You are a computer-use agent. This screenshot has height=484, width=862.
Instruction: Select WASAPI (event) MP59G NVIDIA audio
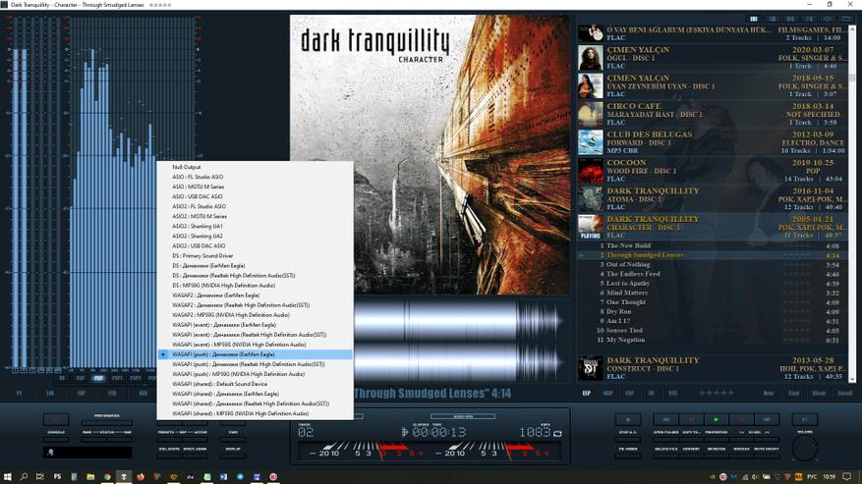[x=255, y=345]
